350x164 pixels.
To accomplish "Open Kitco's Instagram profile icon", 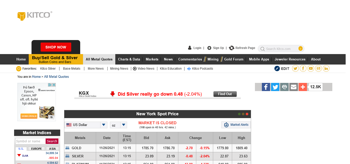I will [318, 68].
